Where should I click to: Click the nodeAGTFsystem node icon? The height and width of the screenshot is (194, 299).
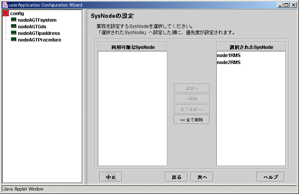pyautogui.click(x=14, y=20)
